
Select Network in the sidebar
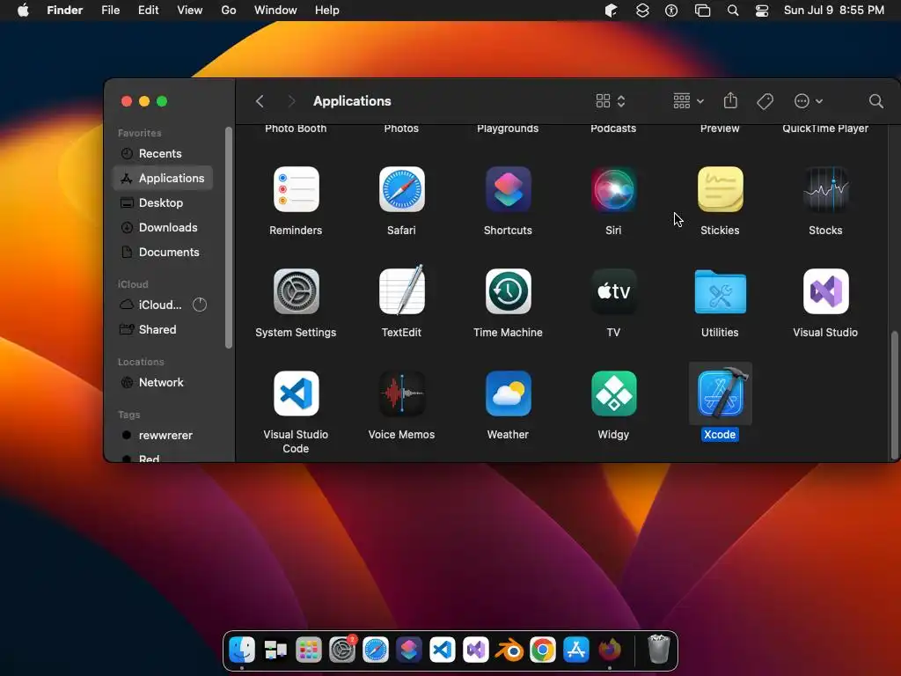tap(163, 382)
